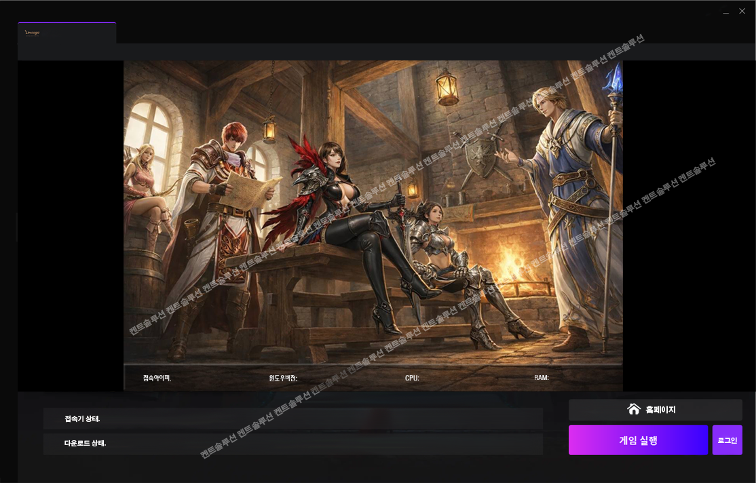Open the 홈페이지 homepage button

[656, 410]
